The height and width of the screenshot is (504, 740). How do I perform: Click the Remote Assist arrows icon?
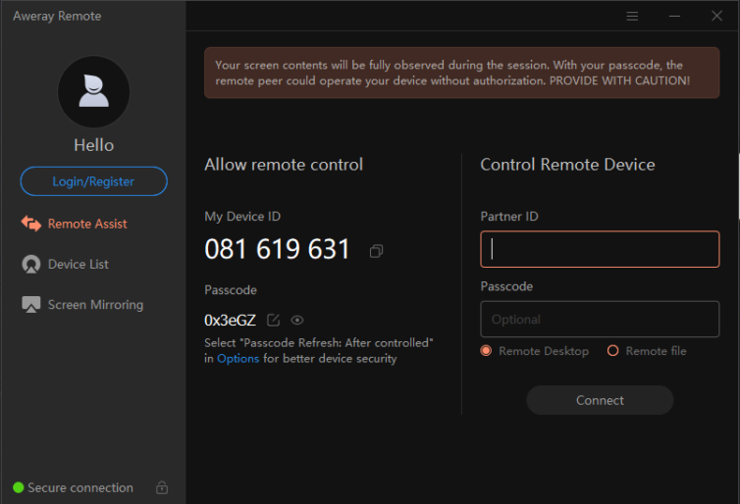click(31, 224)
